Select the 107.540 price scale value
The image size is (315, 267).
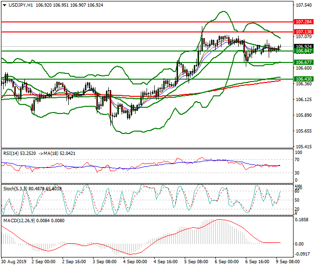tap(304, 5)
